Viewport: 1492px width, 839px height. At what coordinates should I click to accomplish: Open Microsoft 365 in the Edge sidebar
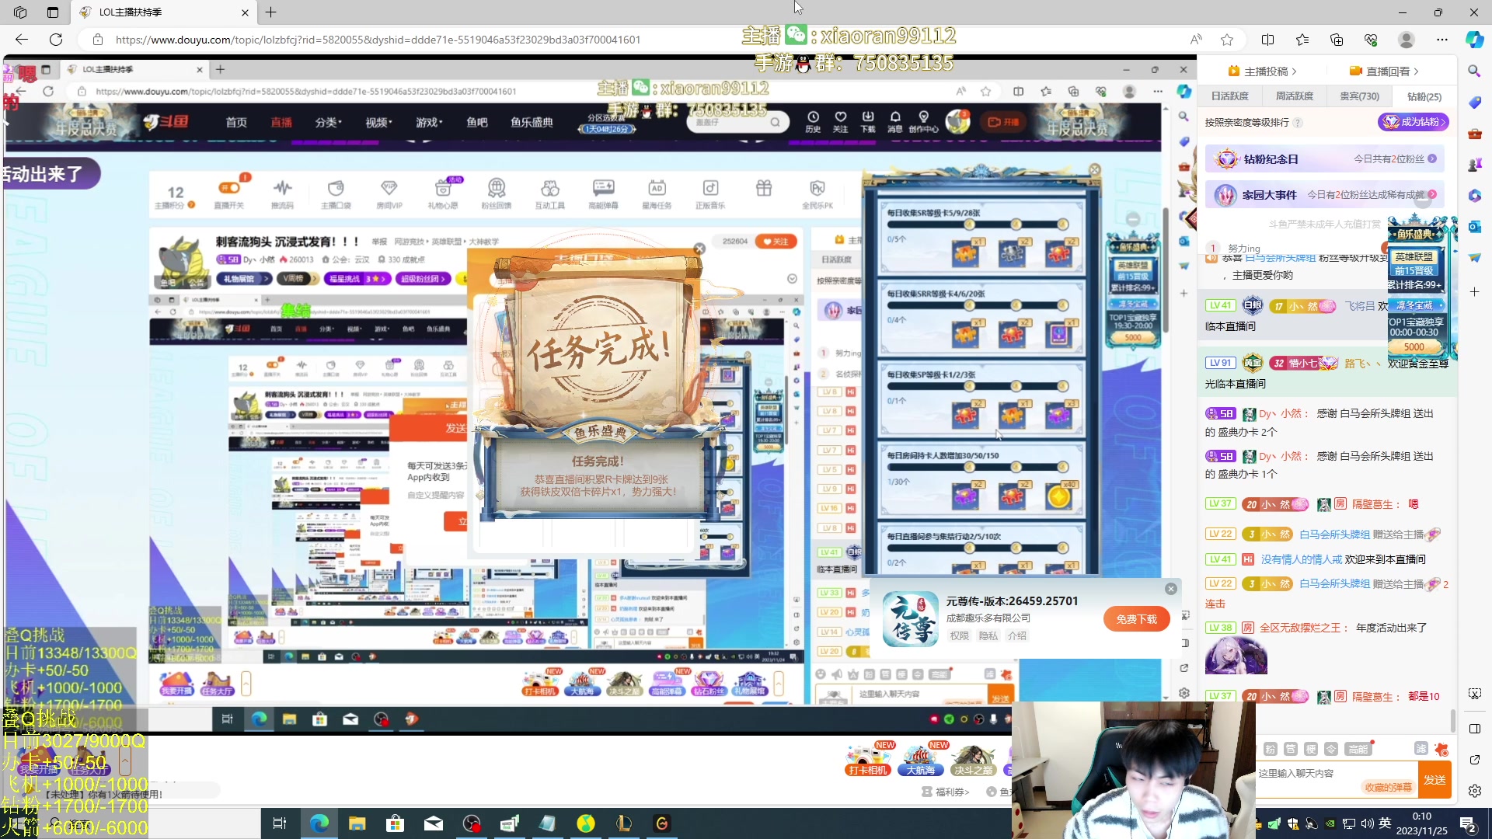pyautogui.click(x=1474, y=196)
